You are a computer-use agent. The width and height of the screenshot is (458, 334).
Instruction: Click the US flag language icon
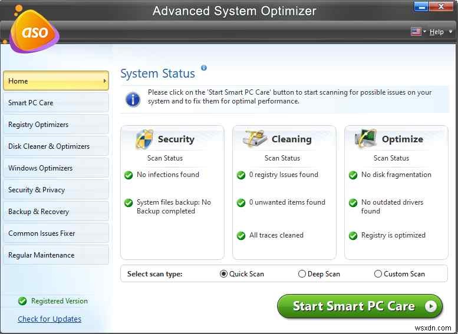click(x=416, y=32)
